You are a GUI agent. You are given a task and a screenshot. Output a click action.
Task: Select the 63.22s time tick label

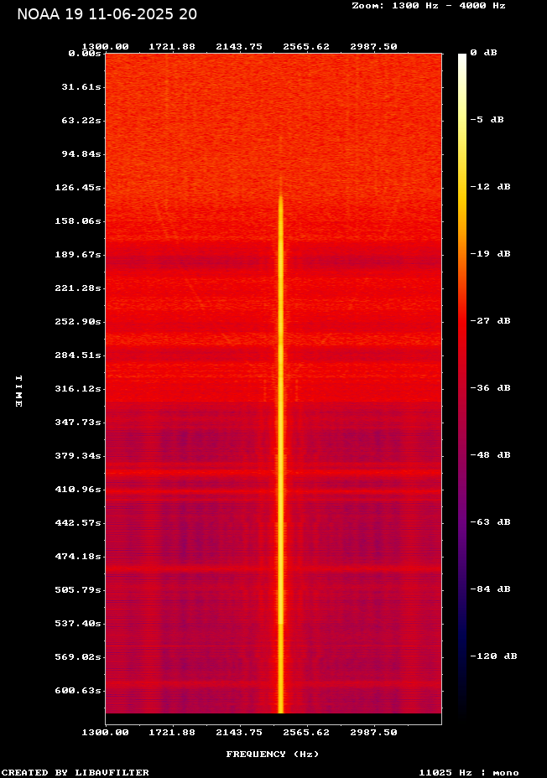pyautogui.click(x=81, y=121)
